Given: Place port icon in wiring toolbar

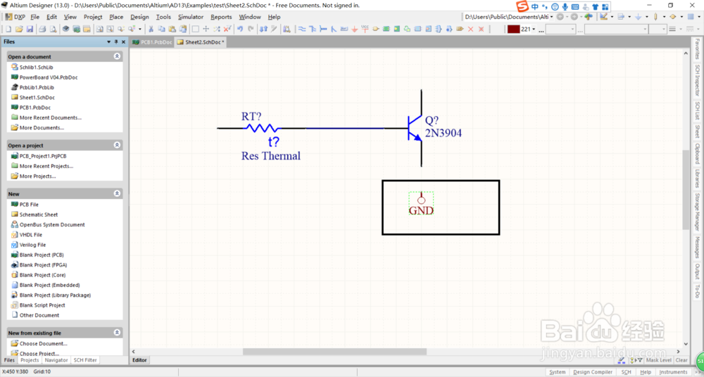Looking at the screenshot, I should click(x=460, y=29).
